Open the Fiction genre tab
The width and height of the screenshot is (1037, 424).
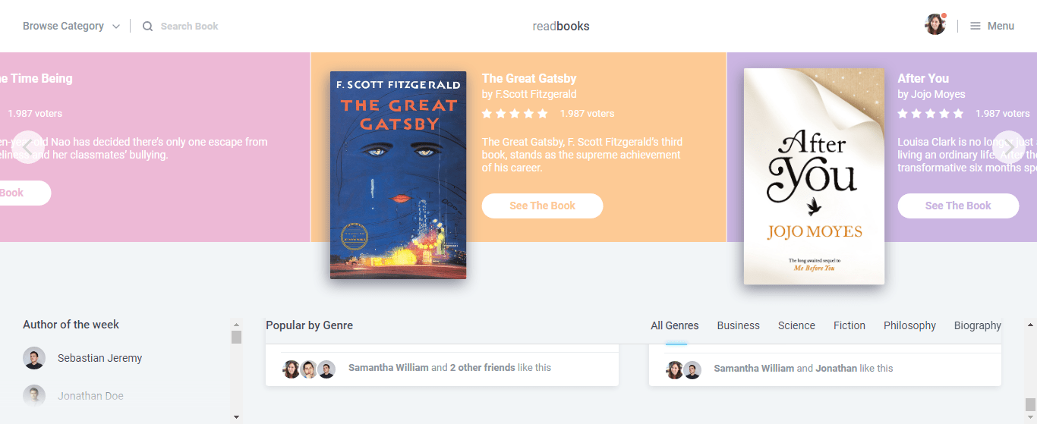click(849, 325)
